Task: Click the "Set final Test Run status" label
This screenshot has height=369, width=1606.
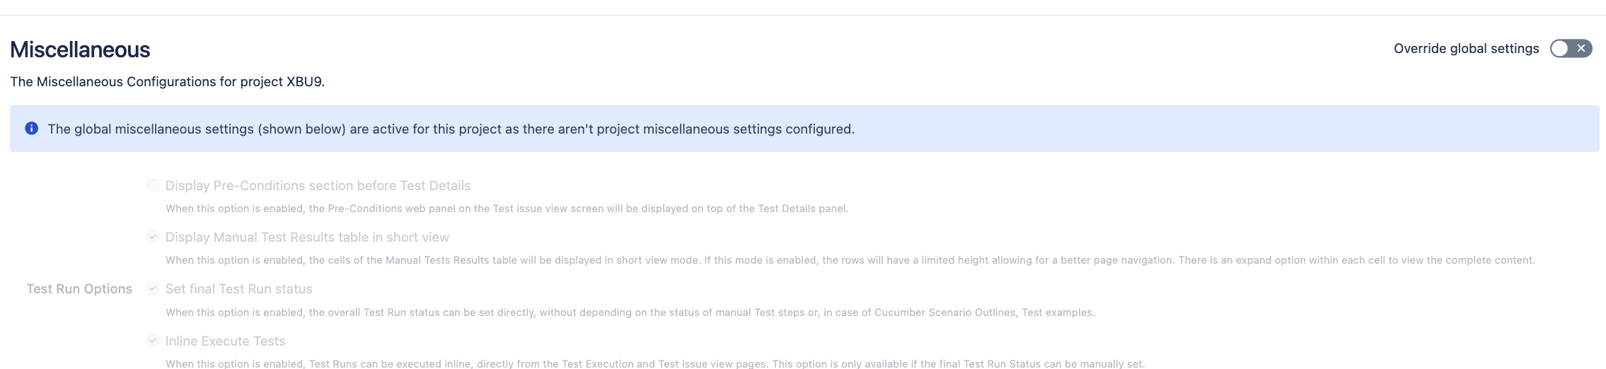Action: click(238, 289)
